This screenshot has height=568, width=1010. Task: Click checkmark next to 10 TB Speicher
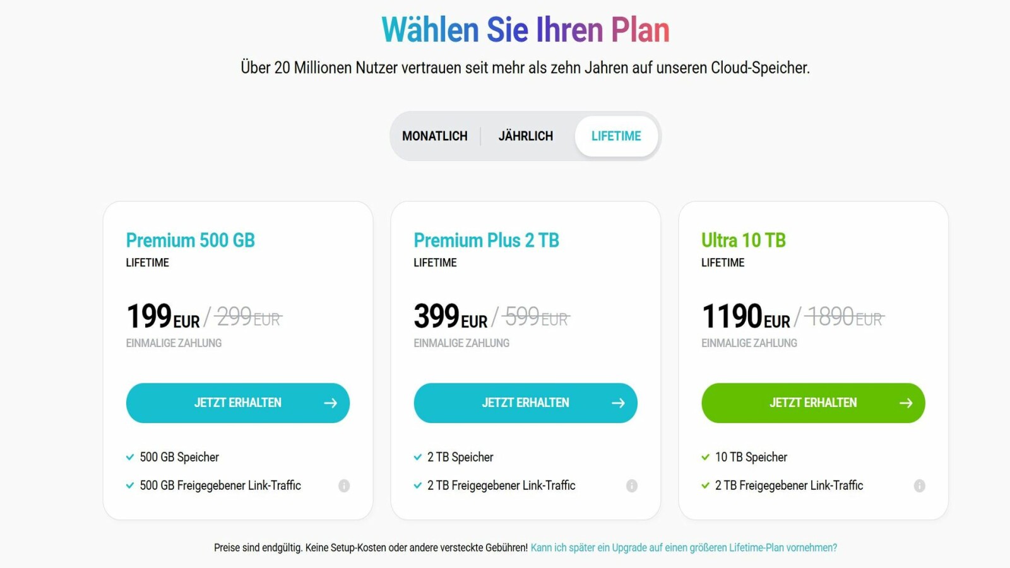pyautogui.click(x=706, y=457)
